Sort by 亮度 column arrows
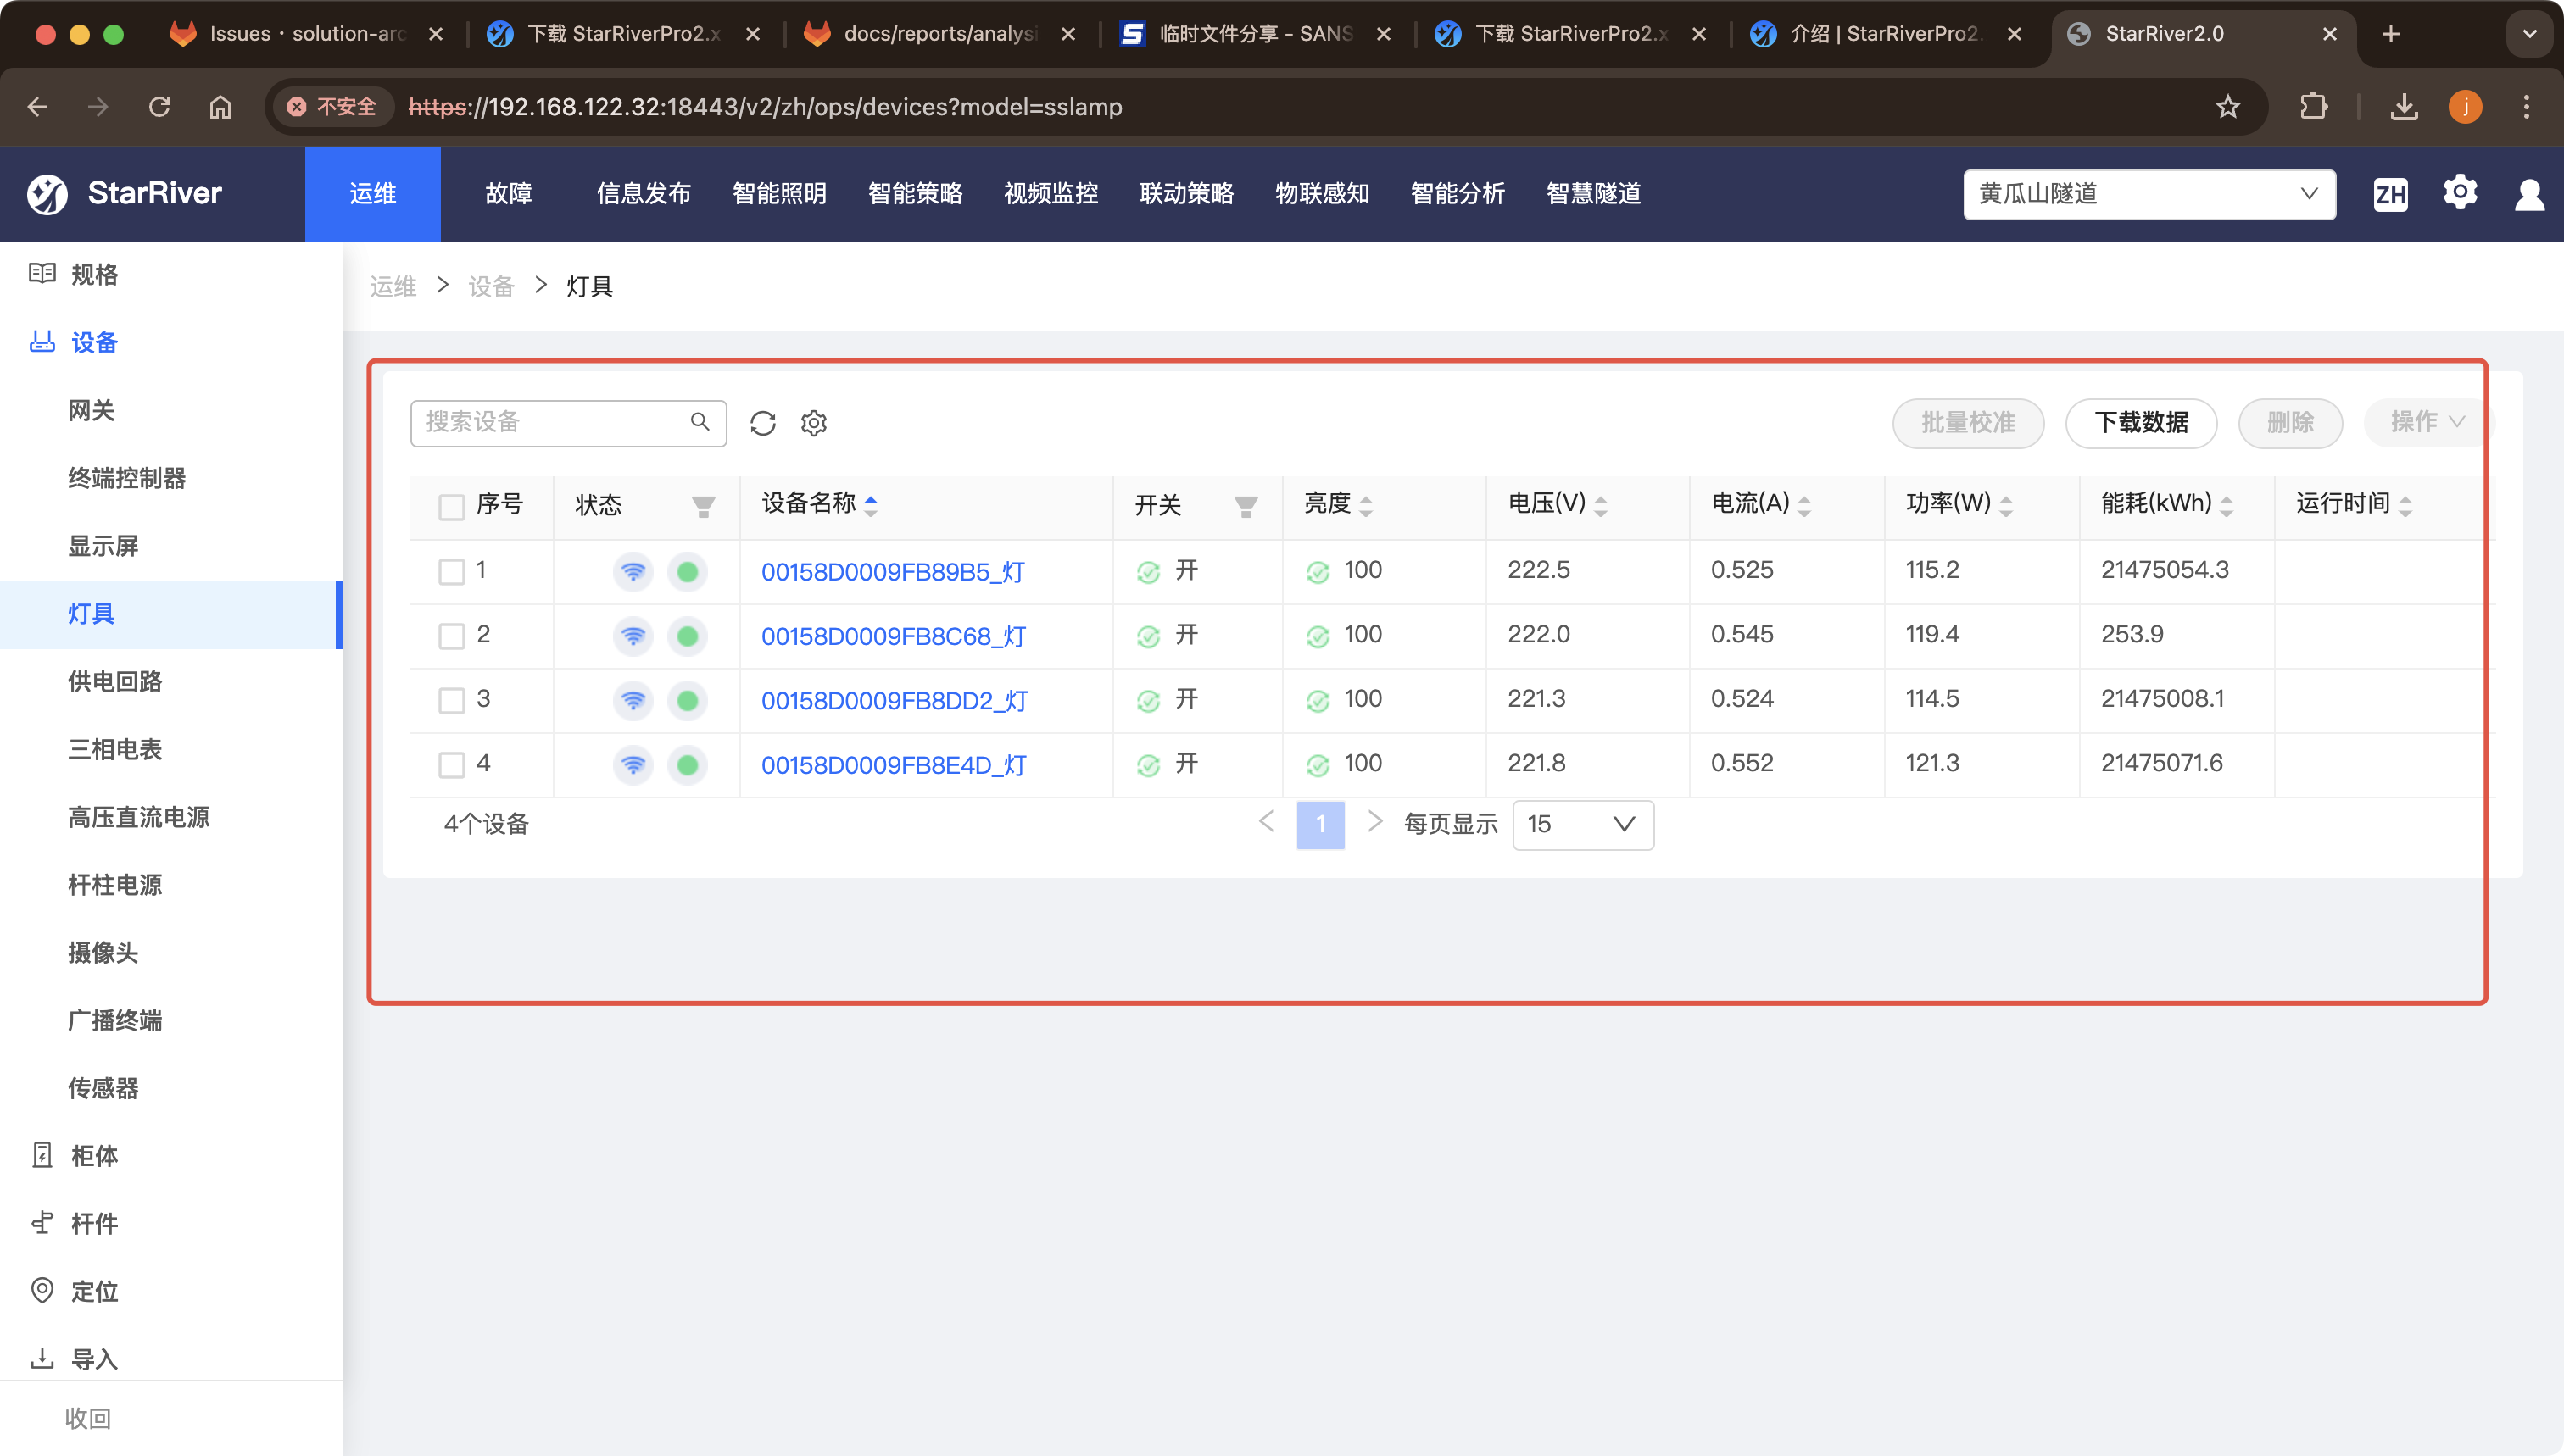 [1366, 506]
